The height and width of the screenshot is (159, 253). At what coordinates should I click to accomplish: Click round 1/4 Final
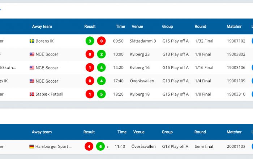pyautogui.click(x=203, y=81)
